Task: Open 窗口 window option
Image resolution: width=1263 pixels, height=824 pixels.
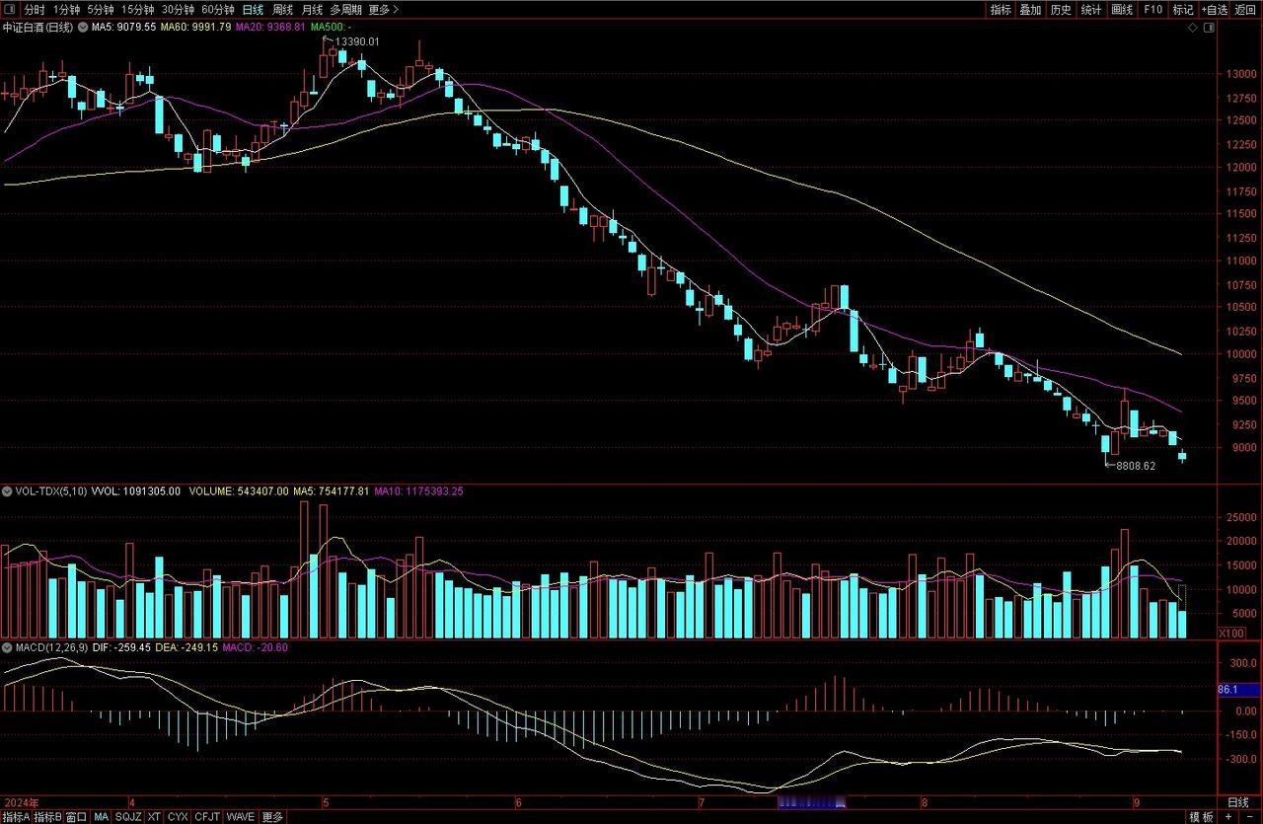Action: click(77, 817)
